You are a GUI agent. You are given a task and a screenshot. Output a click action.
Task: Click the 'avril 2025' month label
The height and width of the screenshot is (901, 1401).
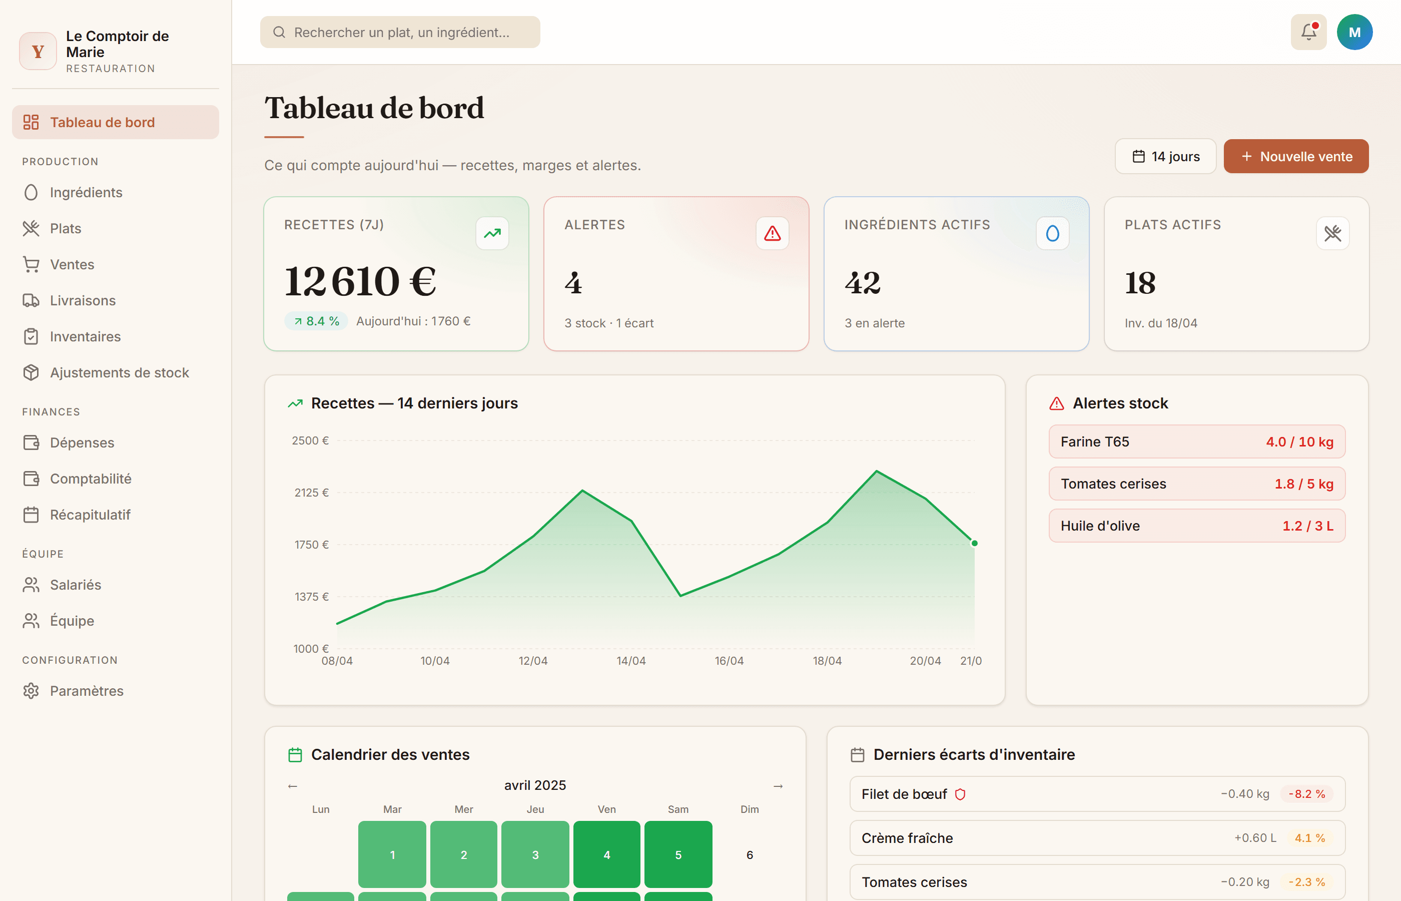(535, 785)
